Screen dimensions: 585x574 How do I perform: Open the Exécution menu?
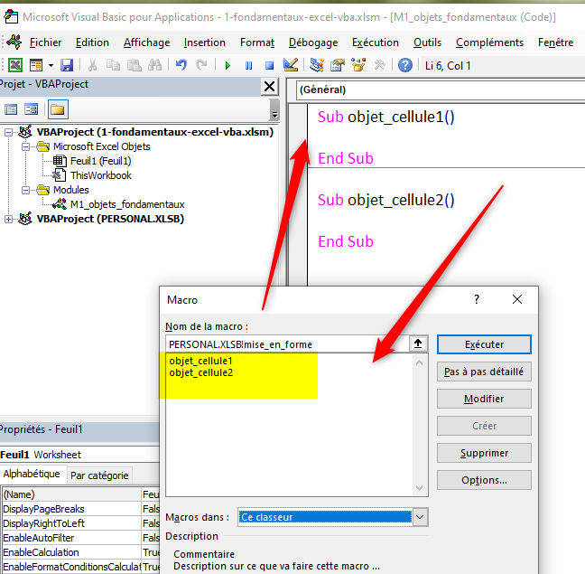376,42
